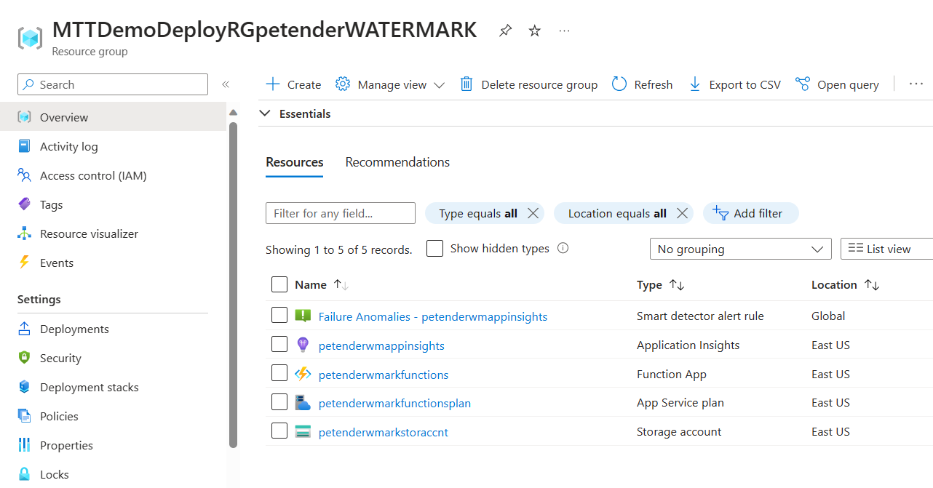Check the petenderwmarkstoraccnt row checkbox
The width and height of the screenshot is (933, 488).
tap(279, 431)
